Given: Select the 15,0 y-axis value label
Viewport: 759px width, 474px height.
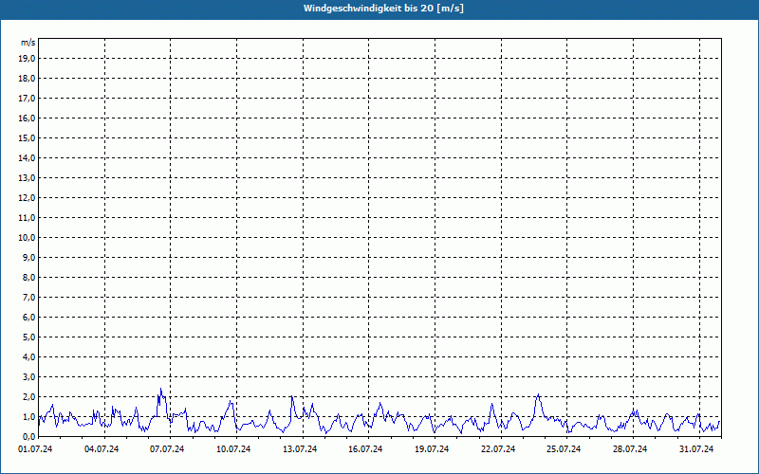Looking at the screenshot, I should tap(28, 138).
